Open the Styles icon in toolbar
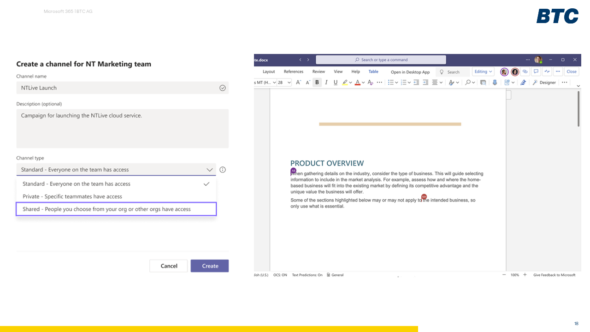590x332 pixels. tap(452, 83)
